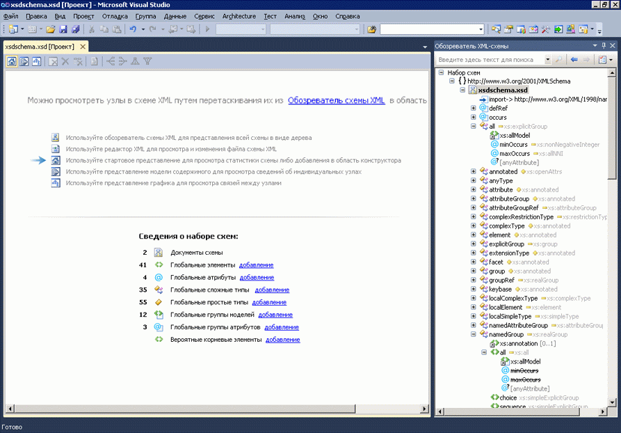Click the Left-to-Right layout icon

point(111,61)
